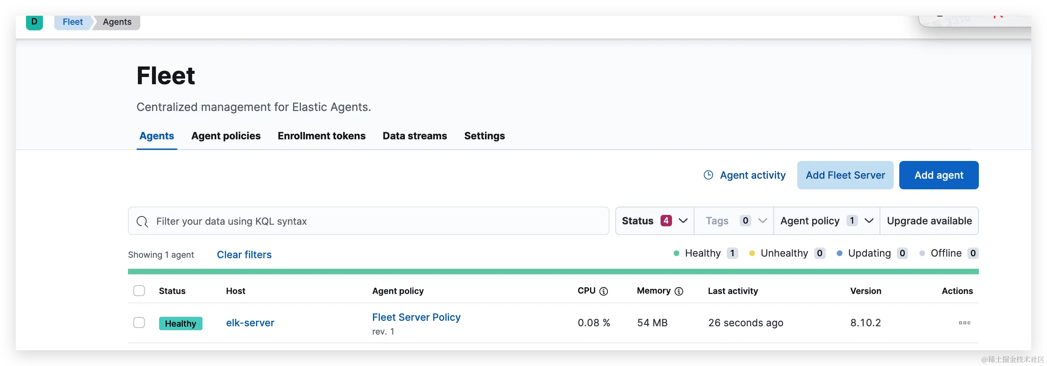Toggle the select-all agents checkbox in header
The width and height of the screenshot is (1047, 366).
(139, 291)
